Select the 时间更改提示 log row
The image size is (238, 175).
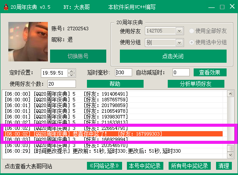113,151
